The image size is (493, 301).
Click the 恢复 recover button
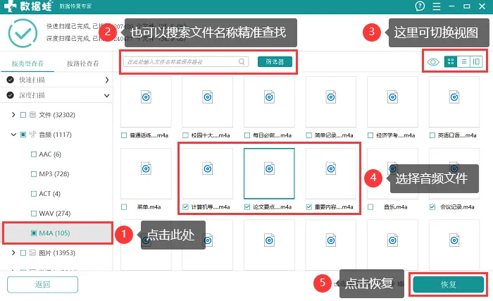[x=449, y=284]
